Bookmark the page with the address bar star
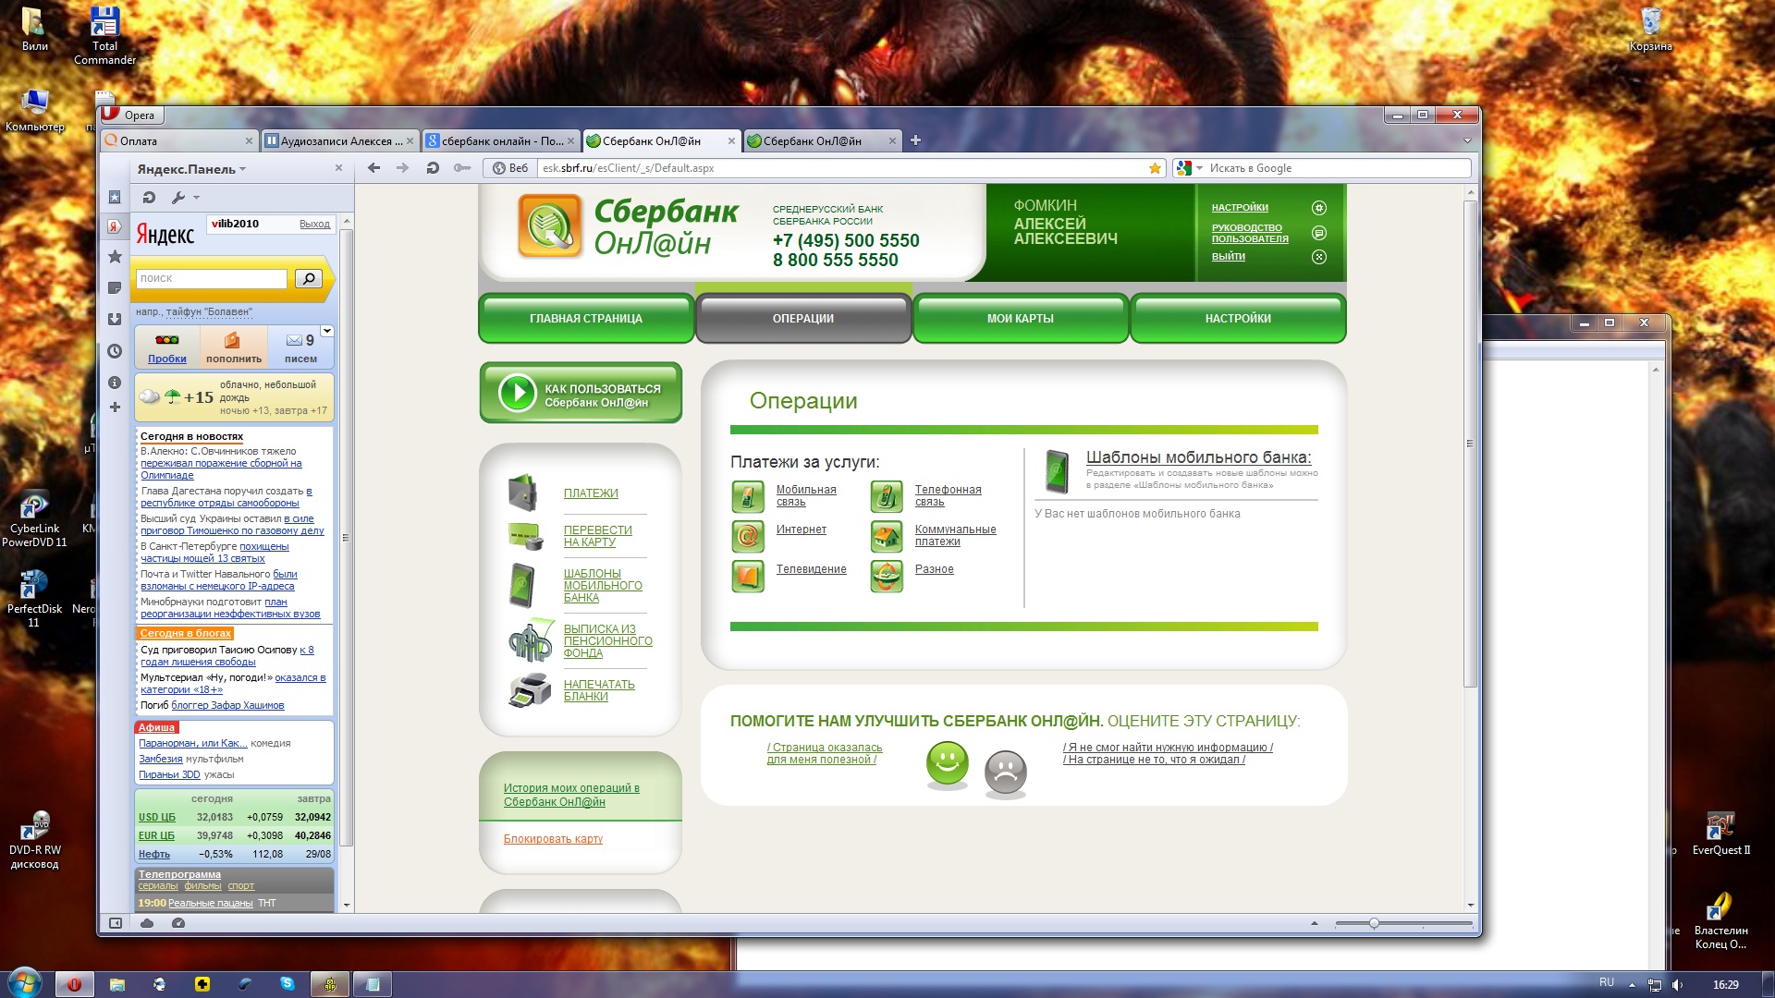Image resolution: width=1775 pixels, height=998 pixels. 1155,168
